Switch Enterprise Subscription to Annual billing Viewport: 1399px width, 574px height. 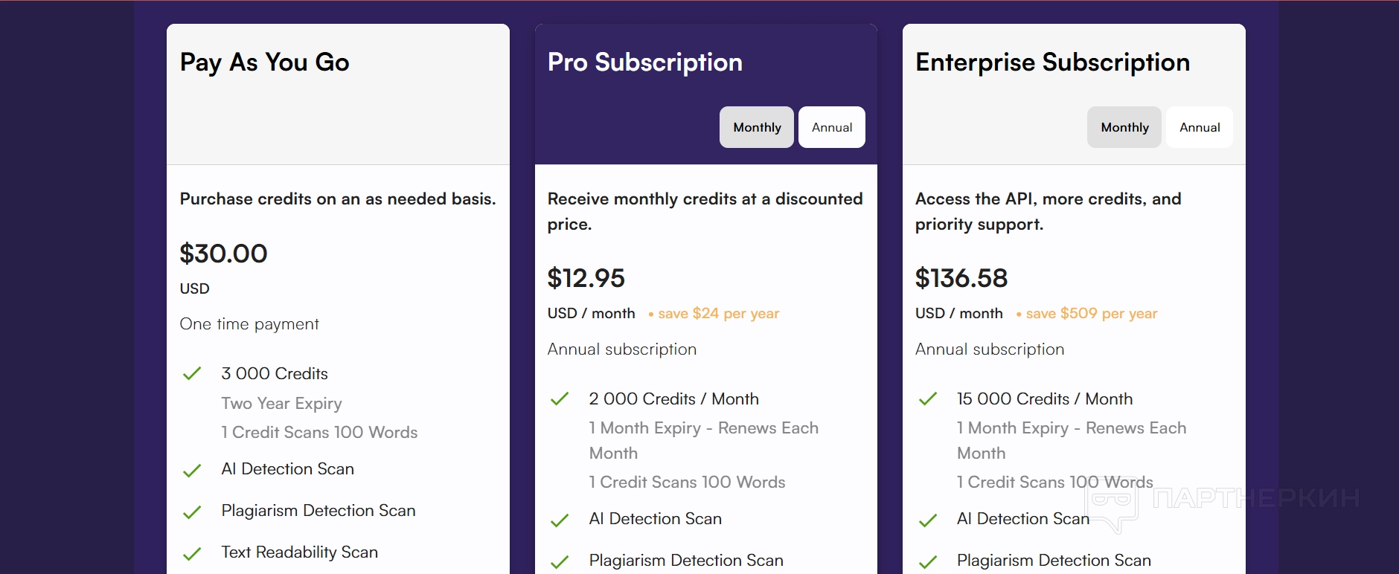pos(1199,127)
